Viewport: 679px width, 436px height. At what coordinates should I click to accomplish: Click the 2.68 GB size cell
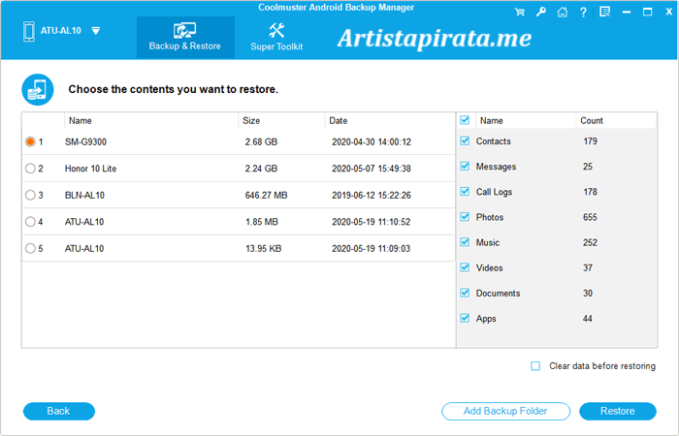261,141
